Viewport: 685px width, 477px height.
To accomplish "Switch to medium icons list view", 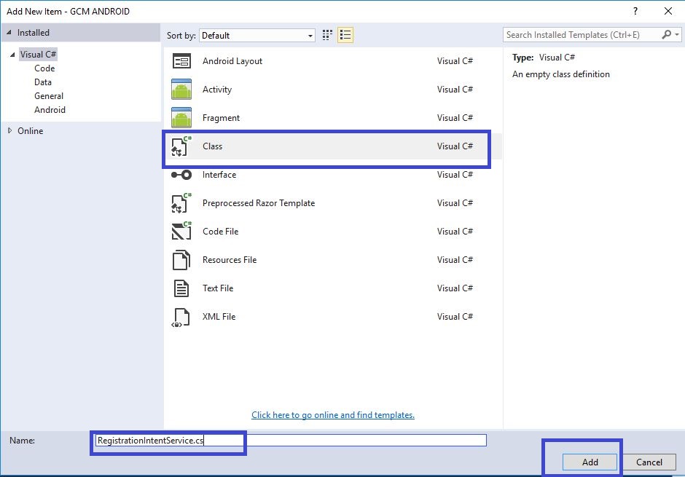I will pyautogui.click(x=345, y=35).
